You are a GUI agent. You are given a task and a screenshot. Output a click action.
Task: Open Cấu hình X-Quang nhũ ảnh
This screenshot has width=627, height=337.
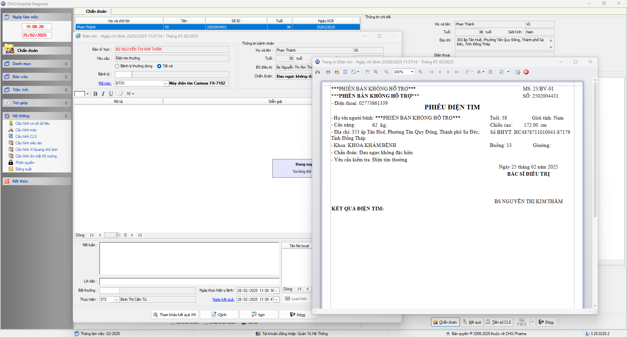tap(37, 150)
